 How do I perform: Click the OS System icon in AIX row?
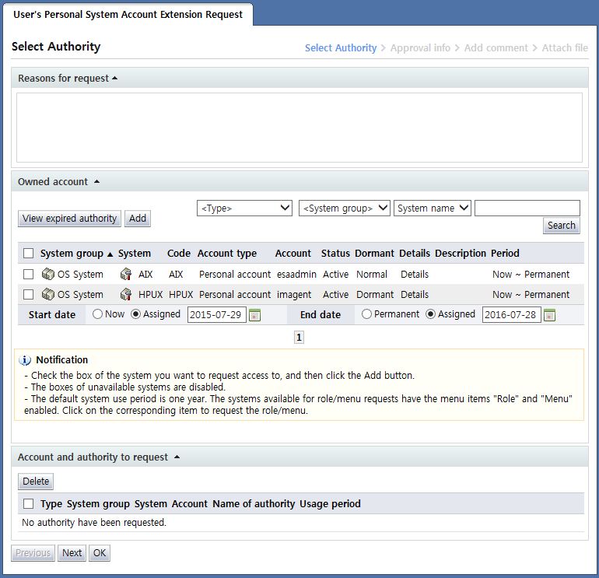pos(47,275)
